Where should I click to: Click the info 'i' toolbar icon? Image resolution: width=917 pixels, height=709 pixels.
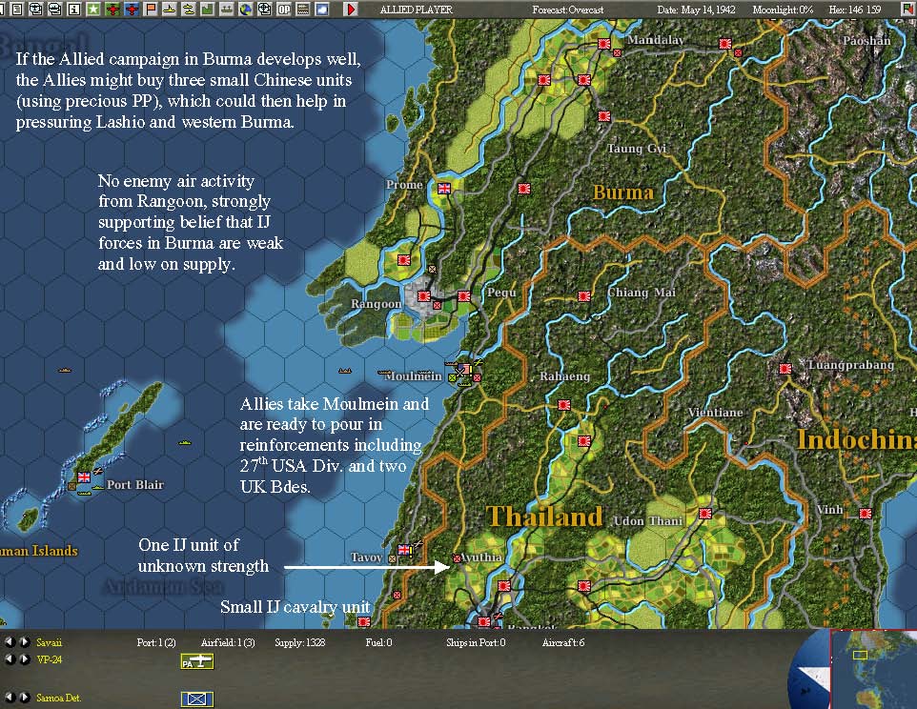[x=74, y=10]
